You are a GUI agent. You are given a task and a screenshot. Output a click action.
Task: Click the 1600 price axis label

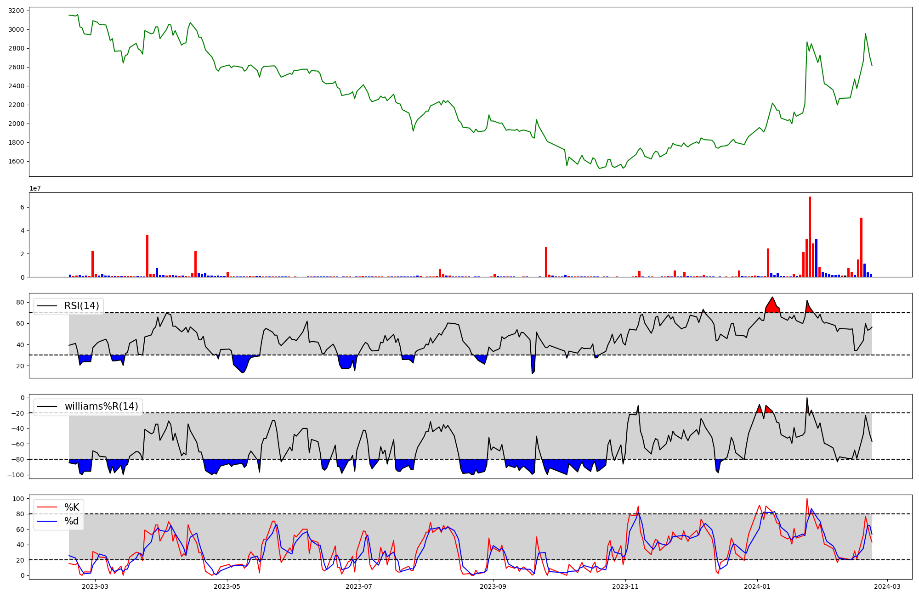pos(16,161)
